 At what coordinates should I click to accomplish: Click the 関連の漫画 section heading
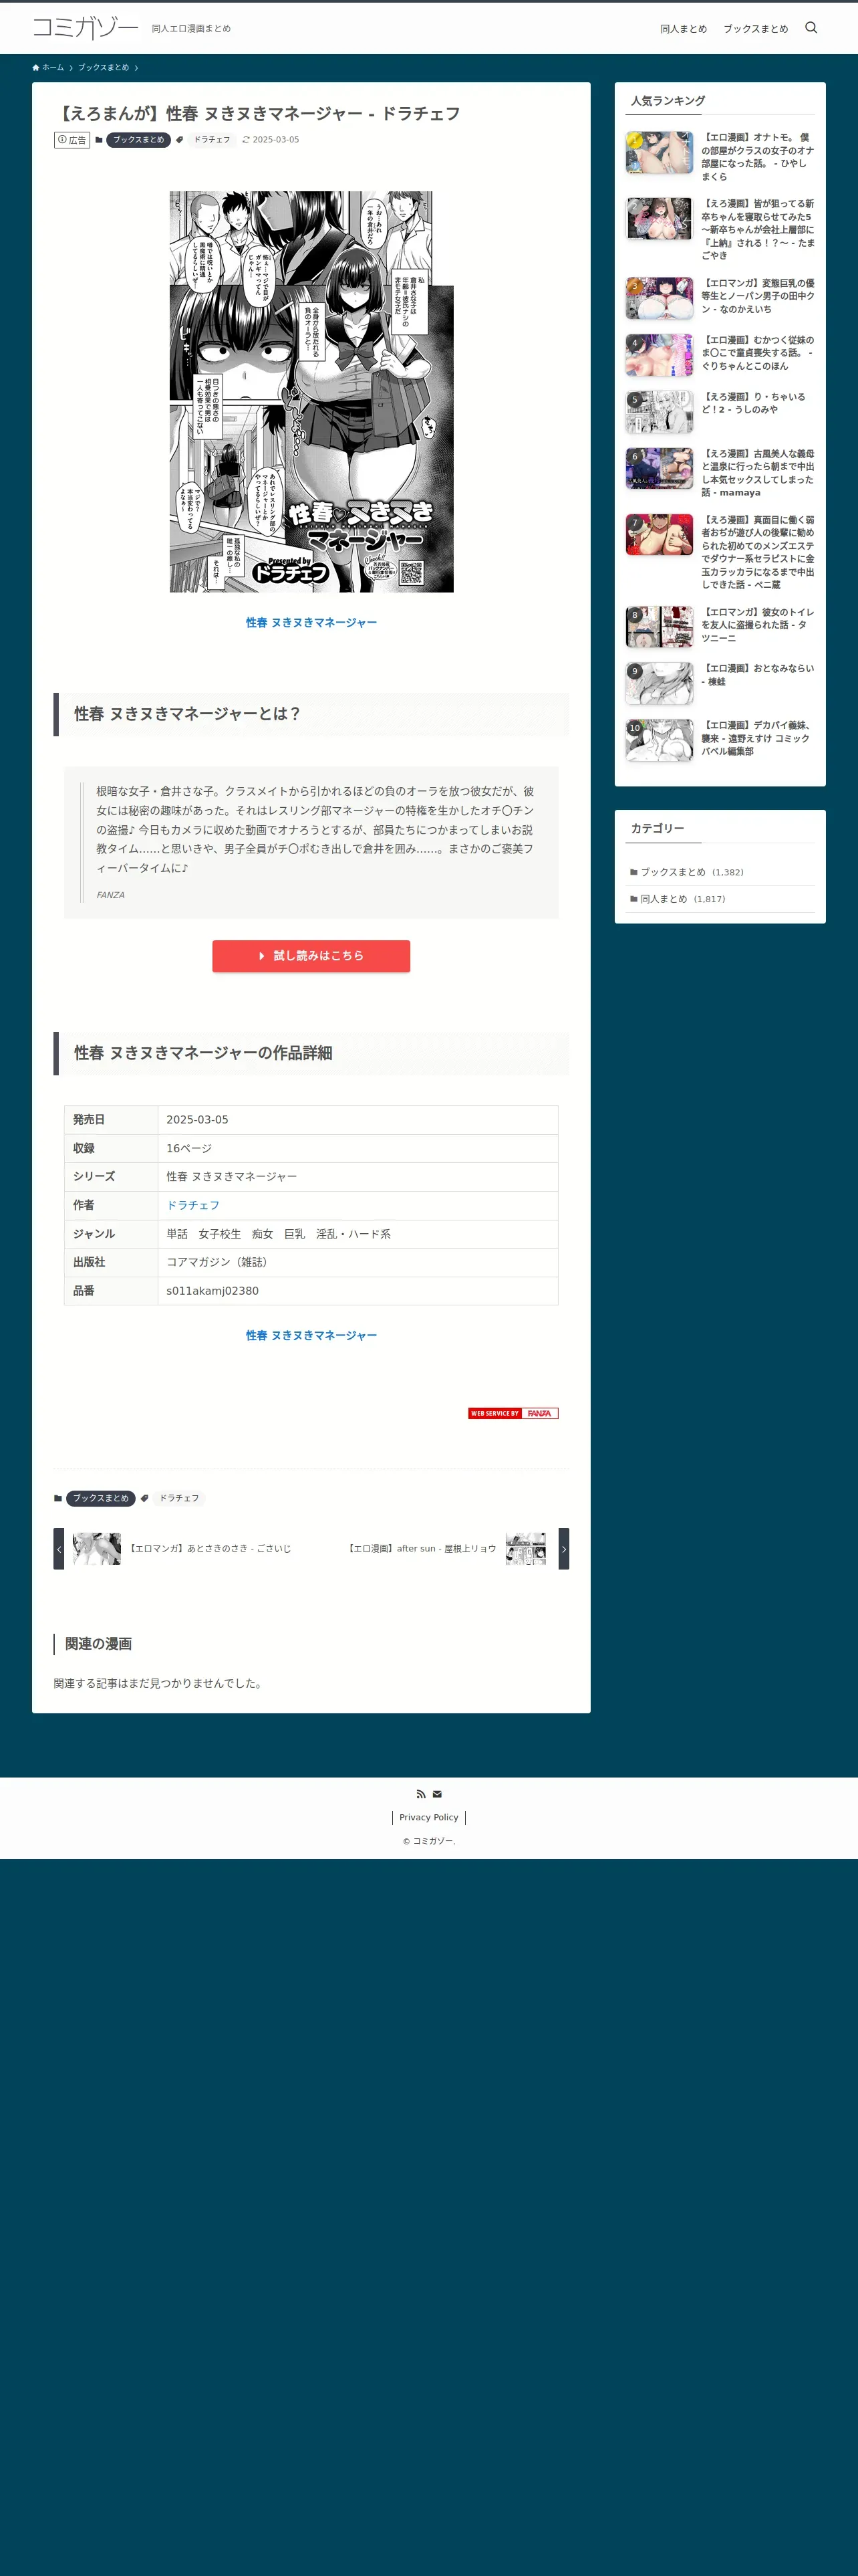[98, 1644]
